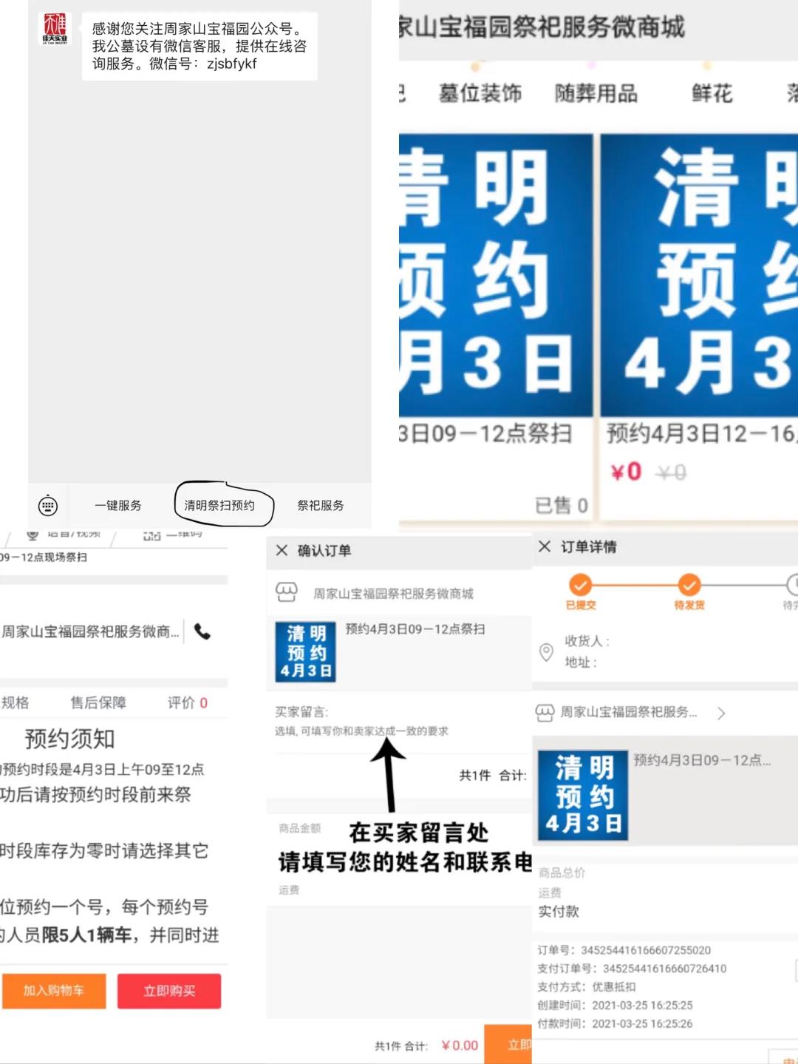798x1064 pixels.
Task: Switch to the 评价 0 tab
Action: coord(188,702)
